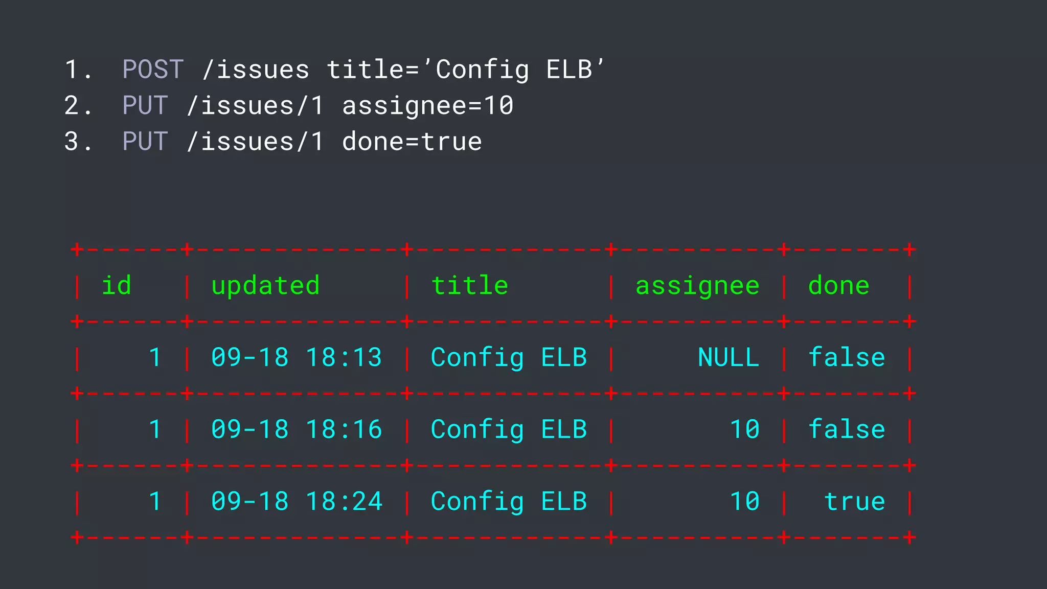Select the text /issues title='Config ELB'

pos(403,70)
